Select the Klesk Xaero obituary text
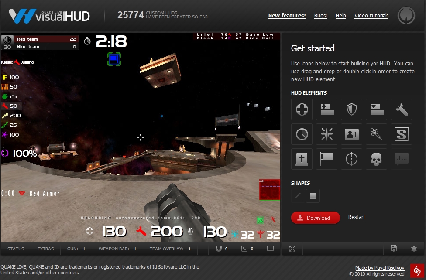Image resolution: width=426 pixels, height=280 pixels. click(x=17, y=62)
